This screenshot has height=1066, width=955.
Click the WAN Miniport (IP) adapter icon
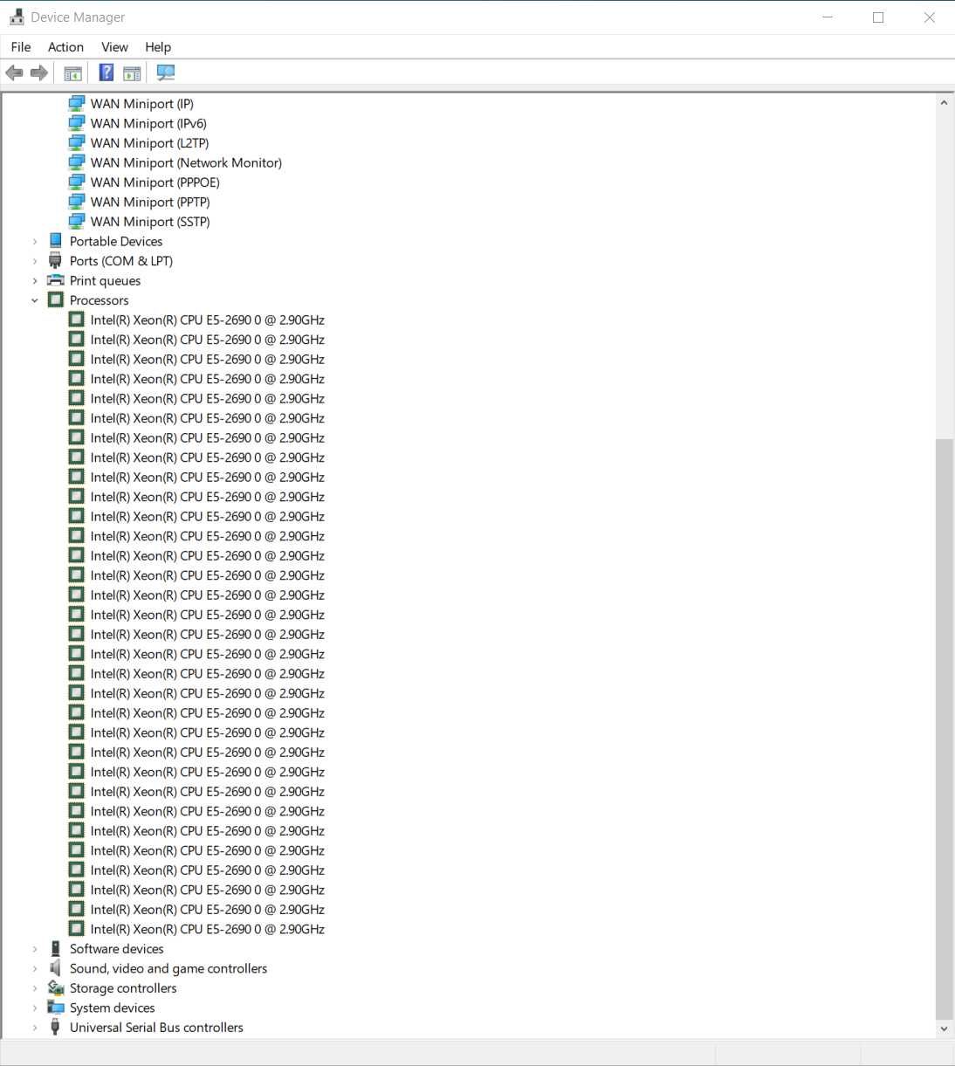[77, 103]
